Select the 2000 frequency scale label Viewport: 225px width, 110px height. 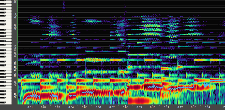point(15,27)
